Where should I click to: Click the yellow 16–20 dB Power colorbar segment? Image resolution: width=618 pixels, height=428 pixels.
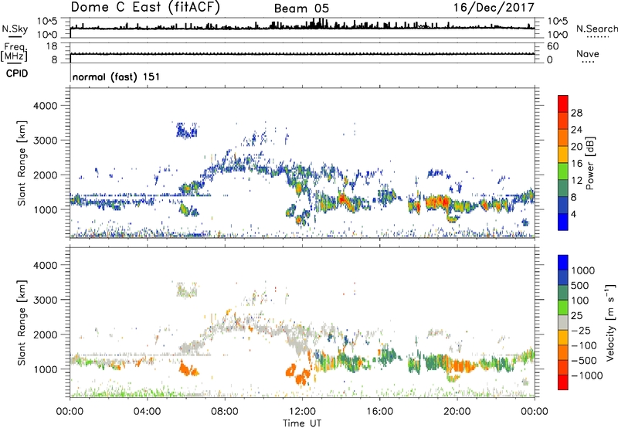click(x=563, y=154)
